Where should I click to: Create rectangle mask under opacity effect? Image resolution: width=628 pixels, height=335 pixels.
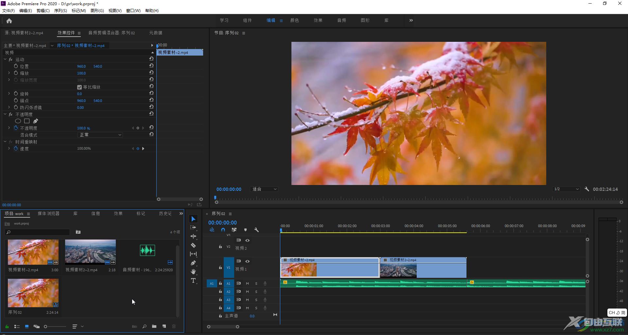point(27,121)
